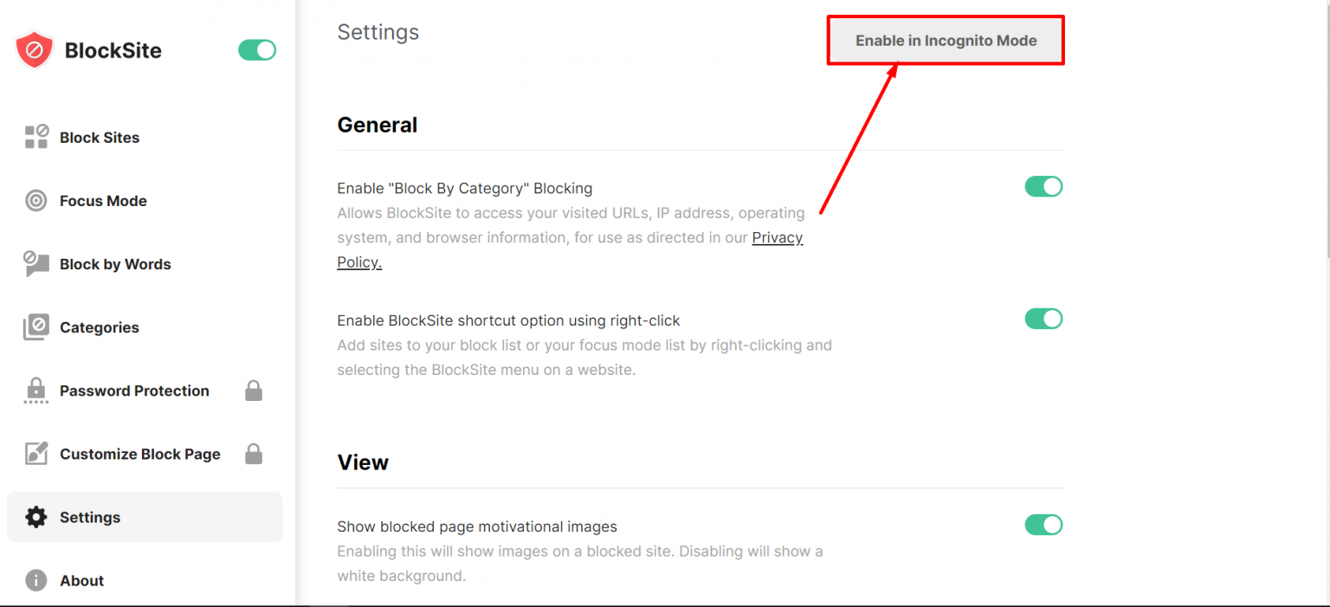The height and width of the screenshot is (607, 1330).
Task: Click the BlockSite shield logo
Action: pos(33,49)
